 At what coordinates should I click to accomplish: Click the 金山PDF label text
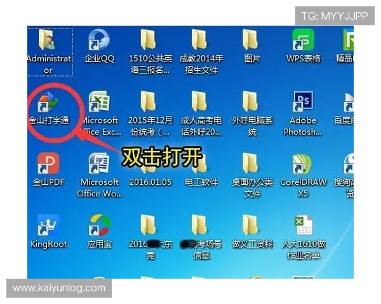click(49, 182)
